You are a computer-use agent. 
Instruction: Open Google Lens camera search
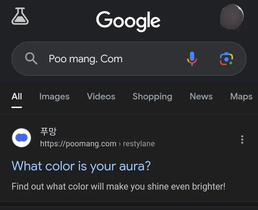tap(226, 59)
